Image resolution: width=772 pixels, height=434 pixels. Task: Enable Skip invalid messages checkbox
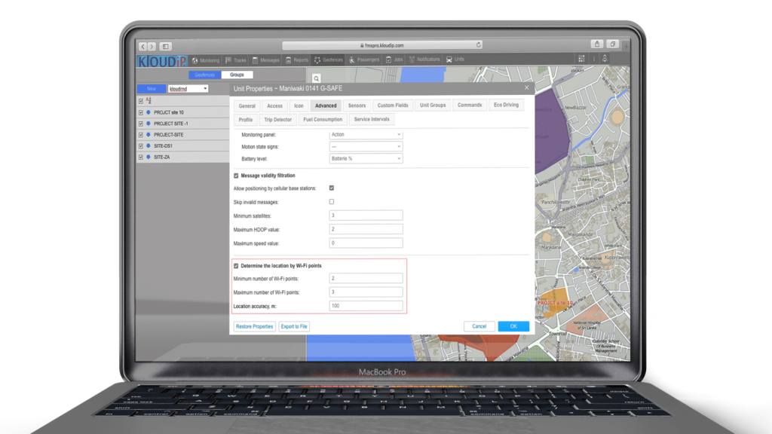(x=332, y=202)
